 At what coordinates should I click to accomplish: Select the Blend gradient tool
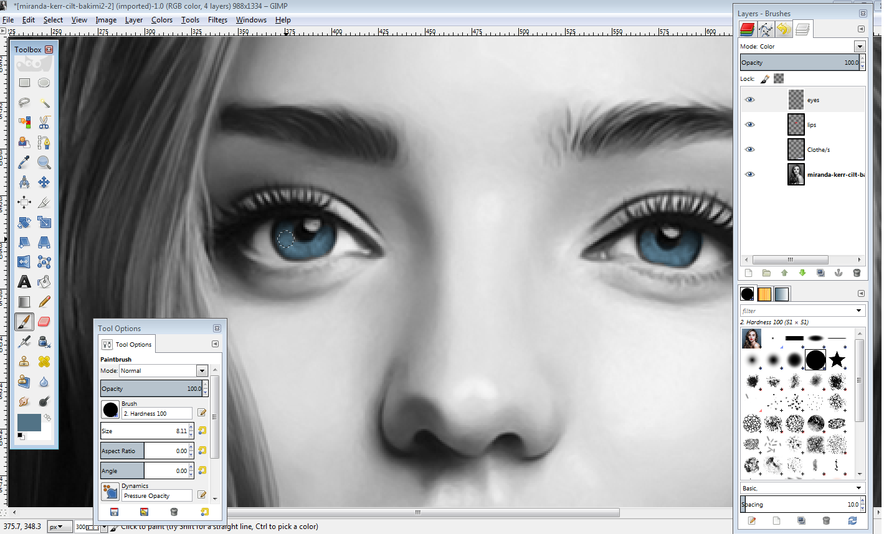[x=24, y=302]
